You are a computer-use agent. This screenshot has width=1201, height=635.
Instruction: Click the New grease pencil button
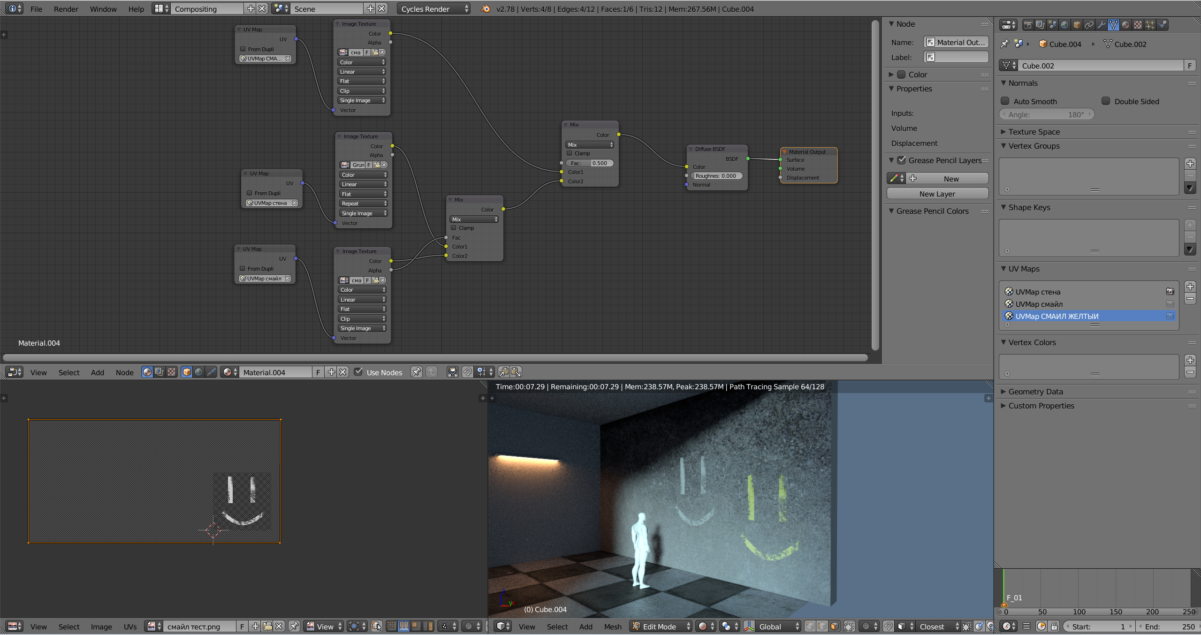tap(950, 179)
